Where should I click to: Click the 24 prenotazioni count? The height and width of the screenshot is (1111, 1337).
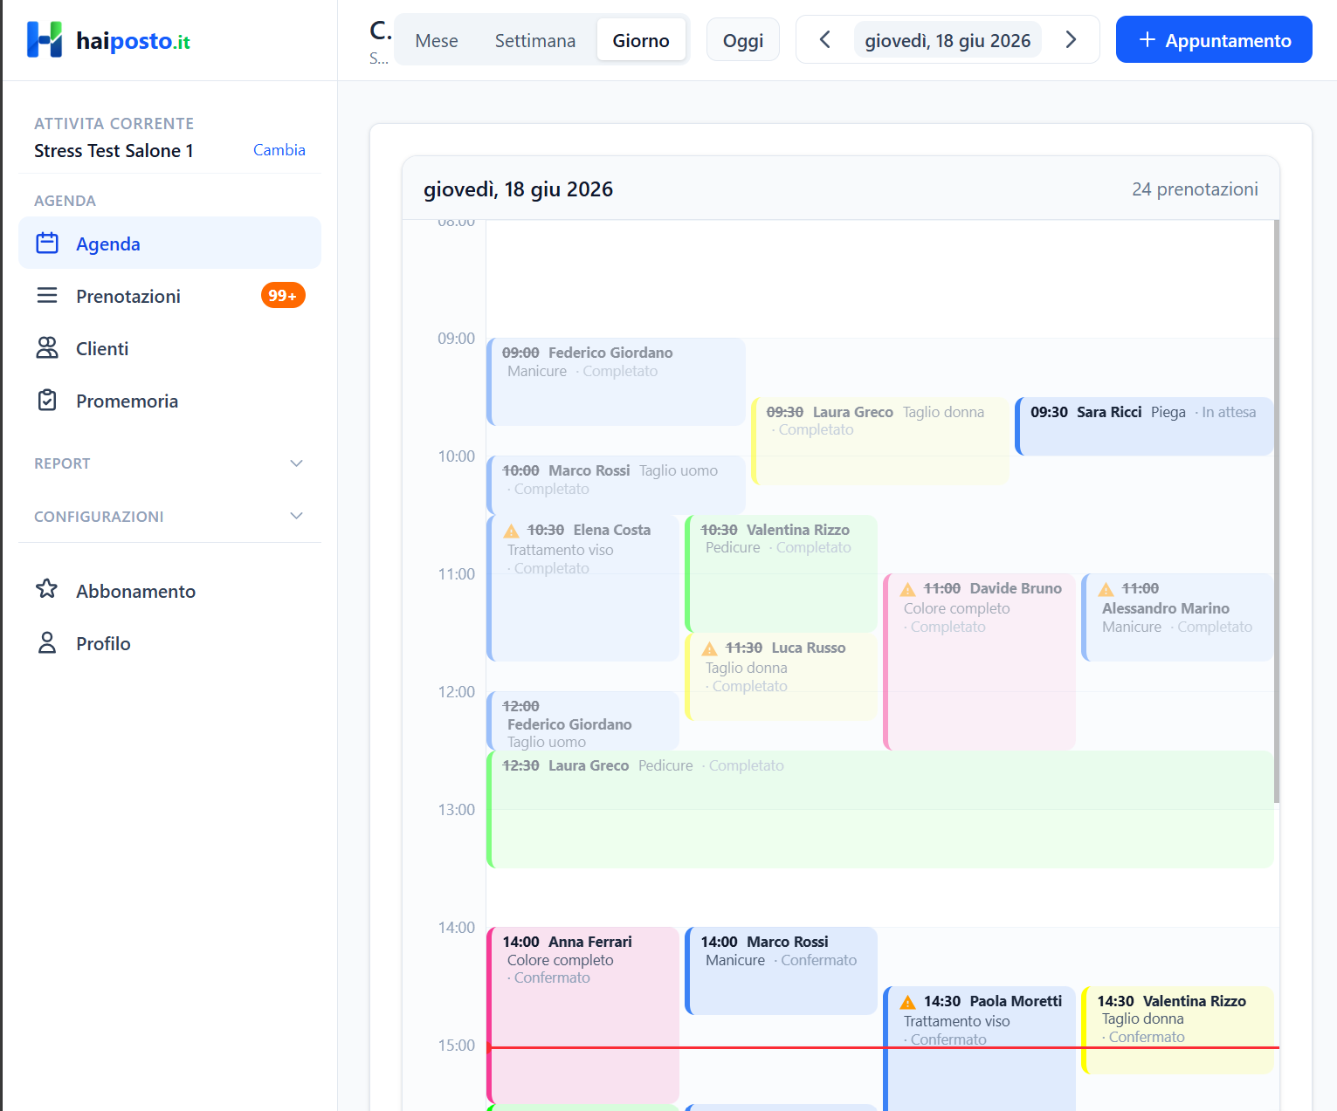(1195, 189)
